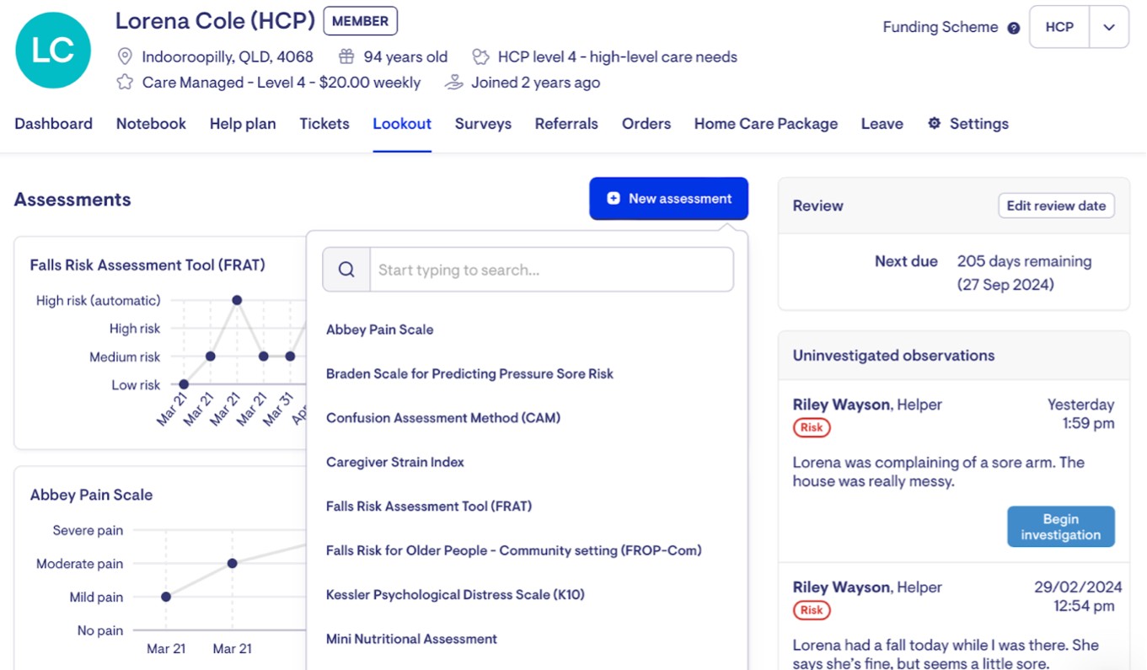This screenshot has width=1147, height=670.
Task: Click the star icon beside Care Managed
Action: [125, 83]
